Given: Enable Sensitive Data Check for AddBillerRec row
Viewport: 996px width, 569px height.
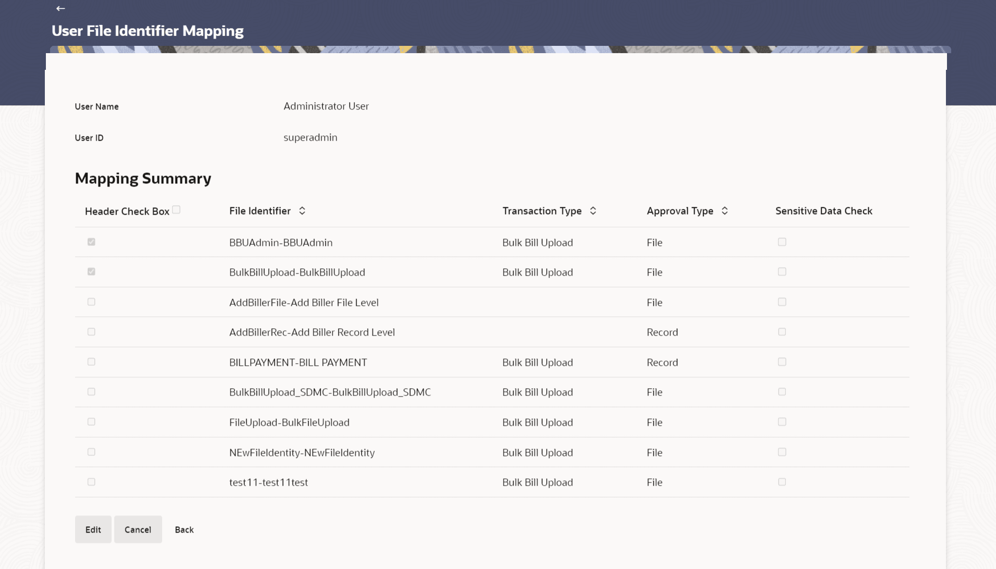Looking at the screenshot, I should coord(782,332).
